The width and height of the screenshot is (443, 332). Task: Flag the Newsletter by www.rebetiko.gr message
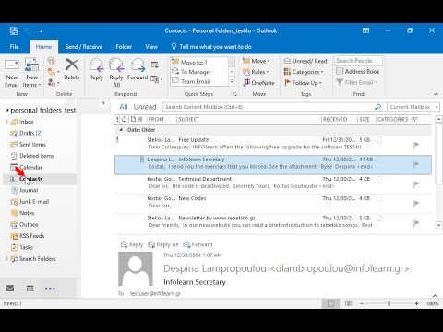(416, 223)
